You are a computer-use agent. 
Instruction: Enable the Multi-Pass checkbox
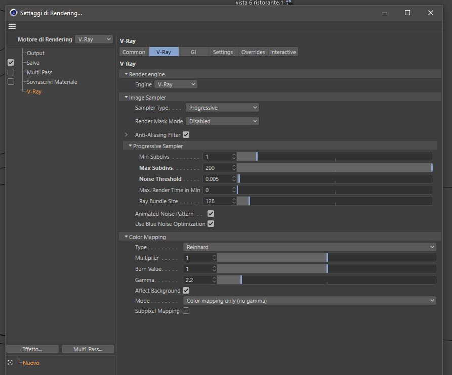coord(11,72)
